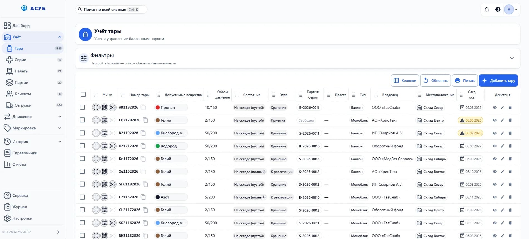Click warning date badge 06.06.2026
529x239 pixels.
pos(470,120)
